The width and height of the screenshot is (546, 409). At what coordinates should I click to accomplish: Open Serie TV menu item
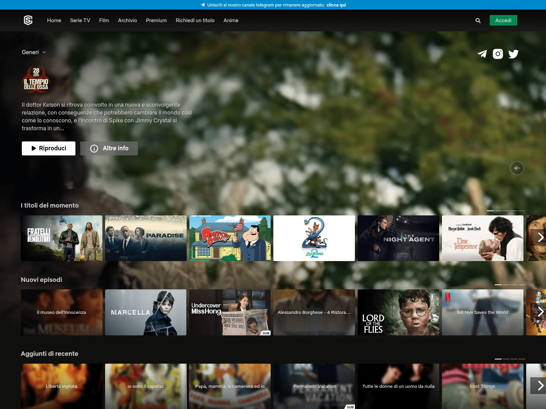[80, 20]
